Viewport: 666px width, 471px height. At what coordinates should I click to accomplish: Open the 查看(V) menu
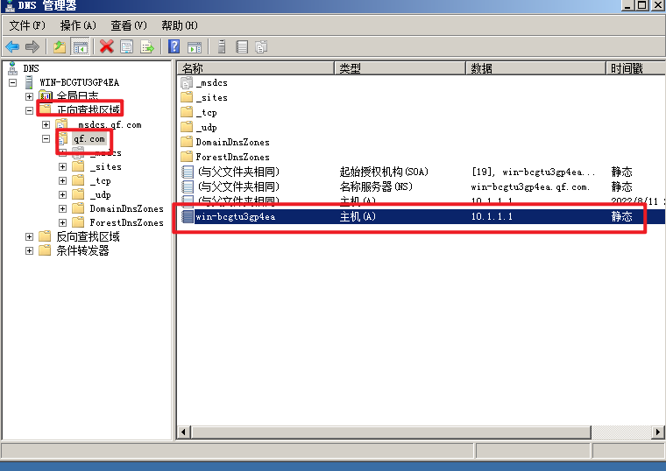tap(129, 25)
